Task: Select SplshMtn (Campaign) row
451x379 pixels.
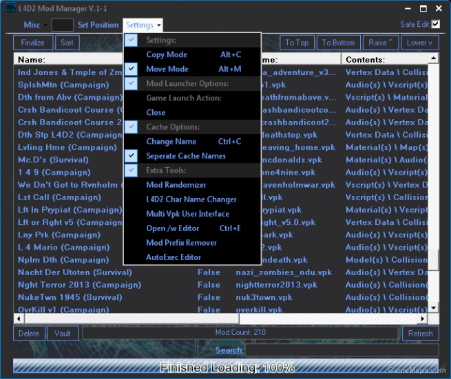Action: (63, 85)
